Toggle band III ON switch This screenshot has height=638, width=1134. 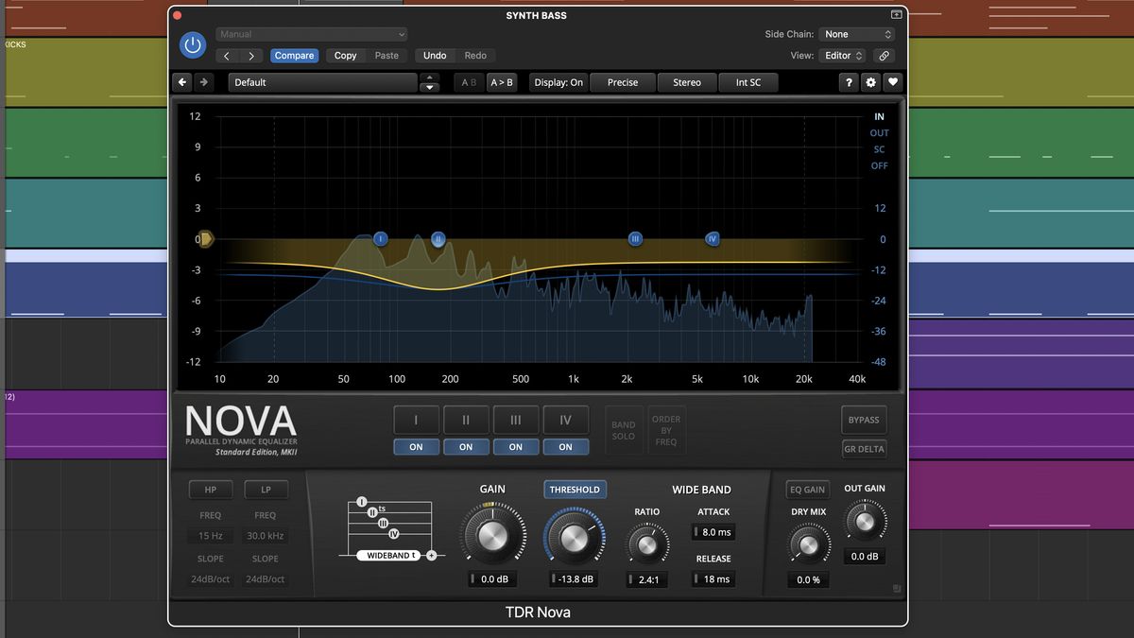pos(515,447)
